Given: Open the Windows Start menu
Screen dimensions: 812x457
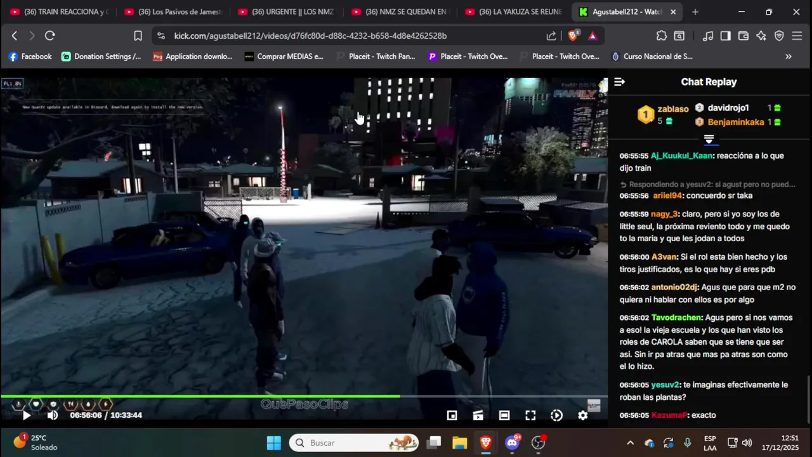Looking at the screenshot, I should pos(274,443).
